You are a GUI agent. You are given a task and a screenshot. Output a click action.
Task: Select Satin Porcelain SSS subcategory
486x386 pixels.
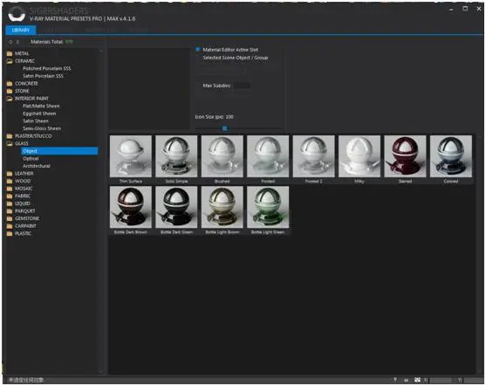click(x=43, y=76)
